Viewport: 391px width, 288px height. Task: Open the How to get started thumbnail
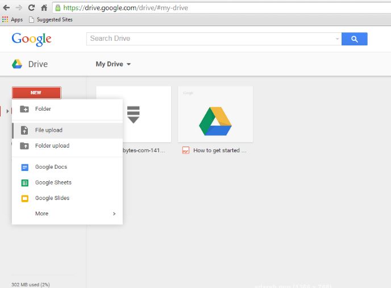215,114
